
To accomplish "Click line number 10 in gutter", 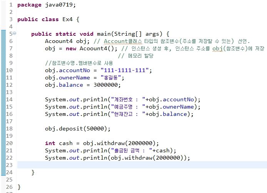I will click(9, 70).
